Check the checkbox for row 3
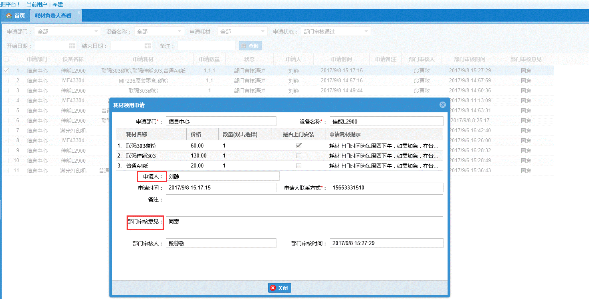This screenshot has height=299, width=589. [x=6, y=90]
